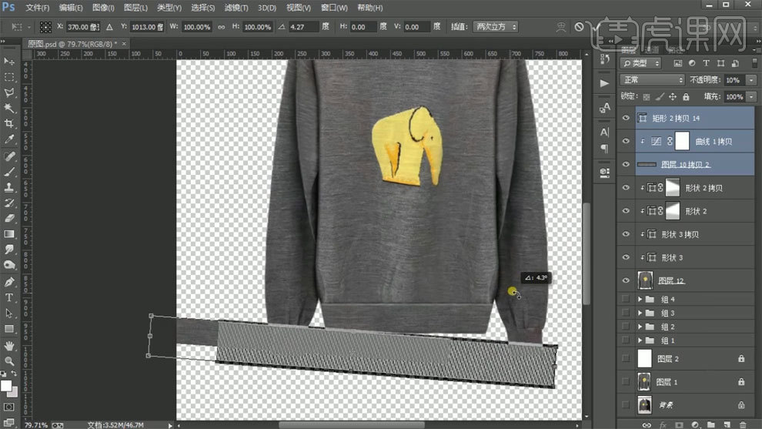Select the Rectangle shape tool

8,330
